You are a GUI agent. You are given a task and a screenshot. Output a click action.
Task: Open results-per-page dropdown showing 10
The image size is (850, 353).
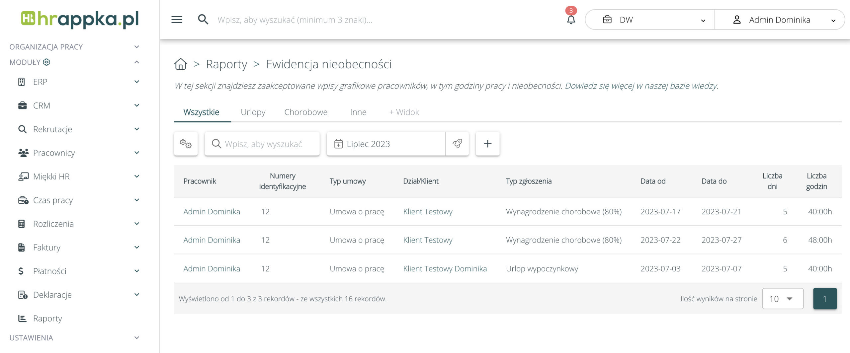[782, 299]
